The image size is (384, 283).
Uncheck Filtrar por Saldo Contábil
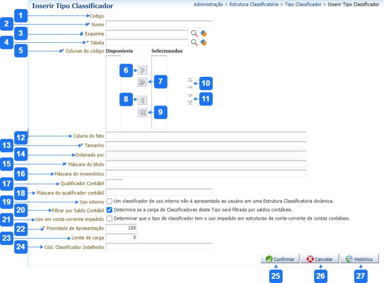110,210
